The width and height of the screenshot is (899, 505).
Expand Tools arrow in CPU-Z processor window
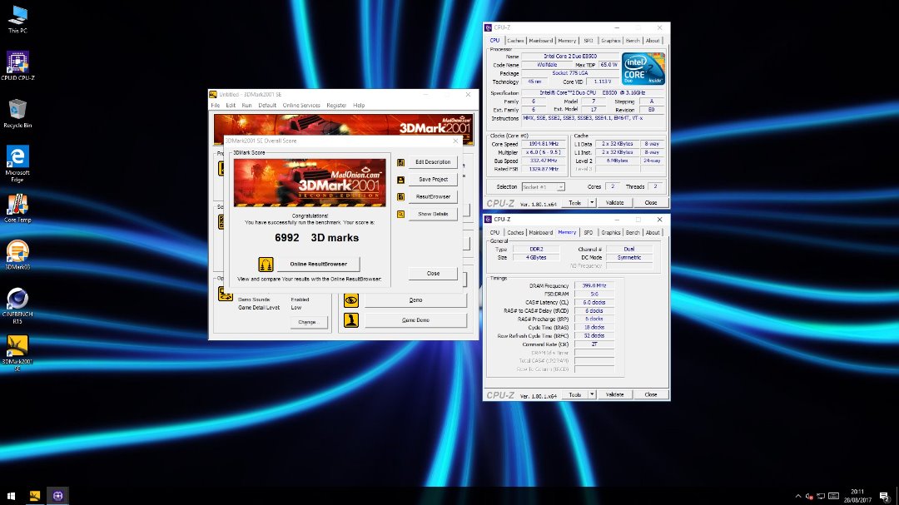pos(592,203)
